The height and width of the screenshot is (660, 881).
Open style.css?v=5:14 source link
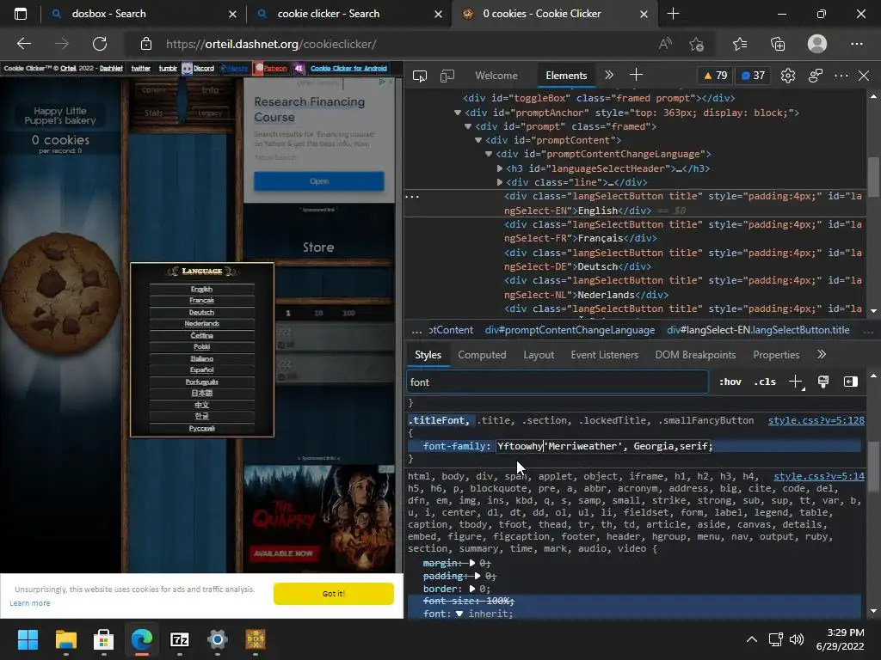pos(819,476)
